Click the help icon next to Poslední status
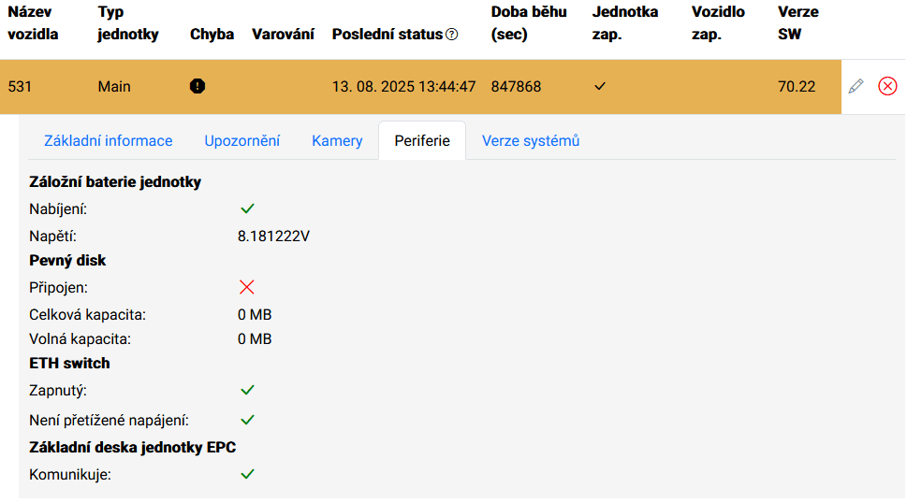Viewport: 907px width, 502px height. click(x=452, y=35)
